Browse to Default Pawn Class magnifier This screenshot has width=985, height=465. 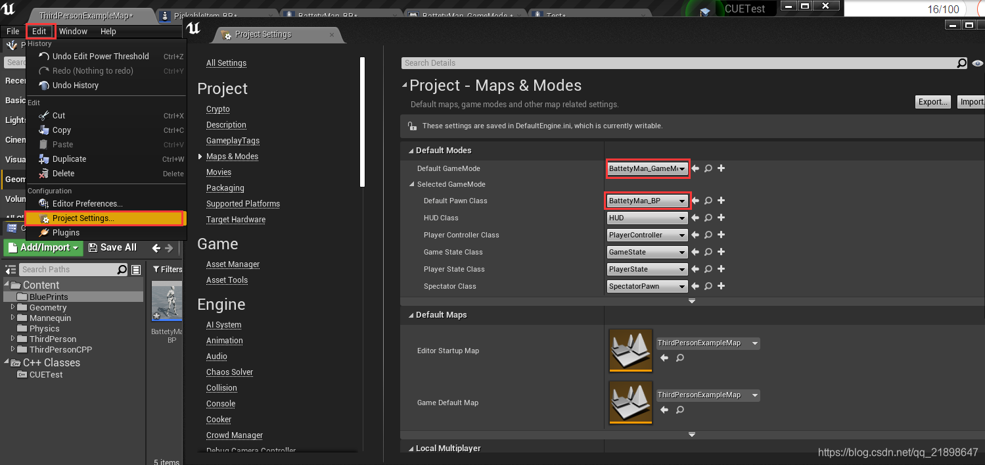(708, 201)
